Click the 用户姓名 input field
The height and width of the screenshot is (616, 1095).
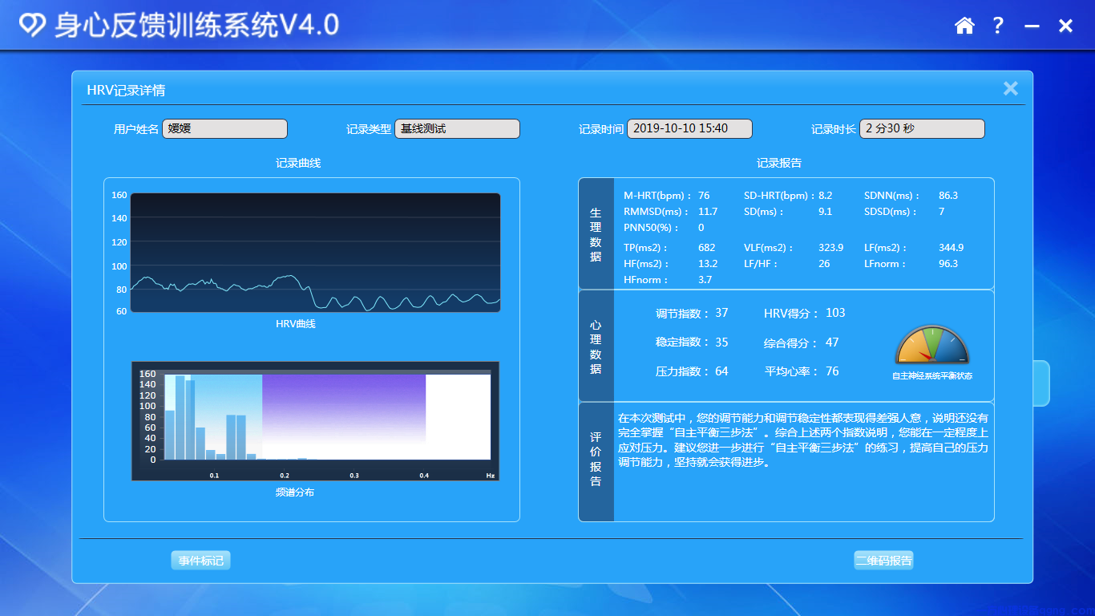(224, 128)
